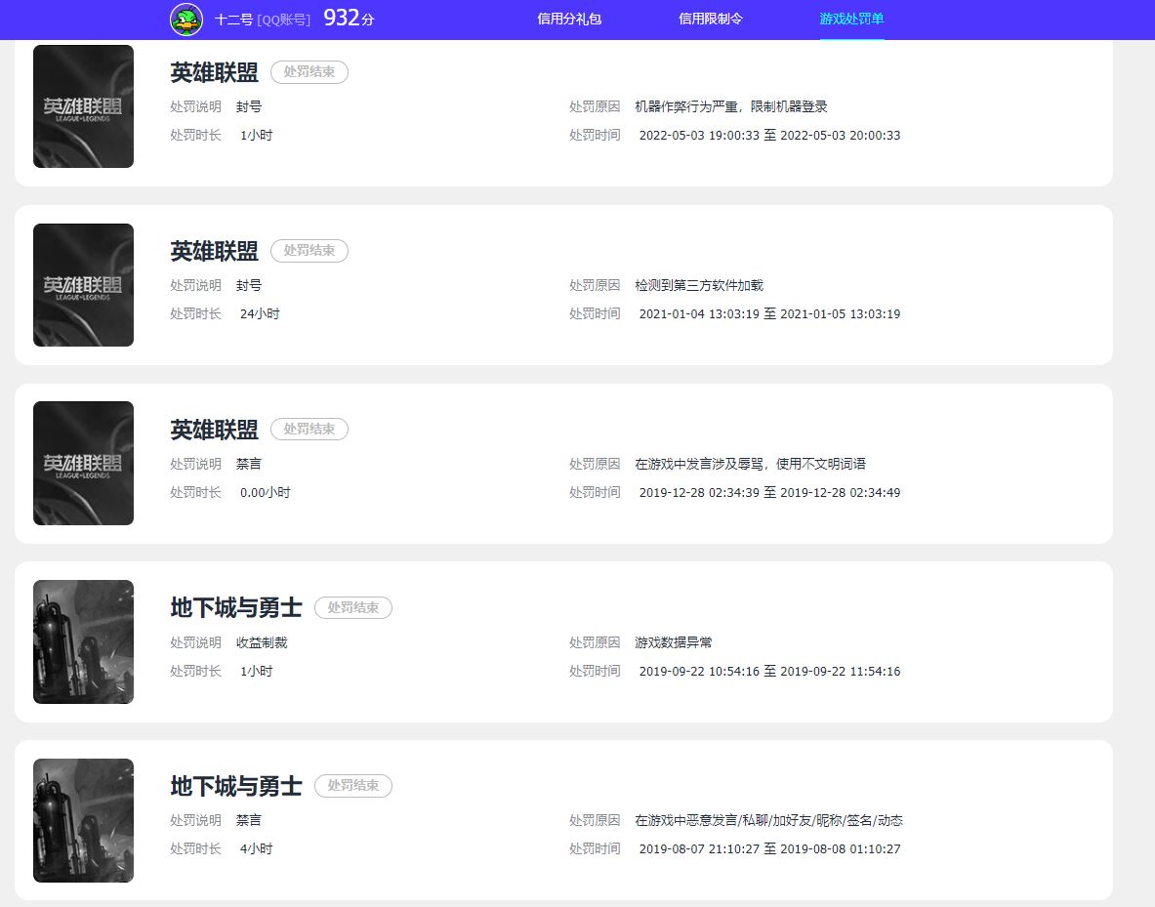The height and width of the screenshot is (907, 1155).
Task: Click the second 英雄联盟 title link
Action: 213,250
